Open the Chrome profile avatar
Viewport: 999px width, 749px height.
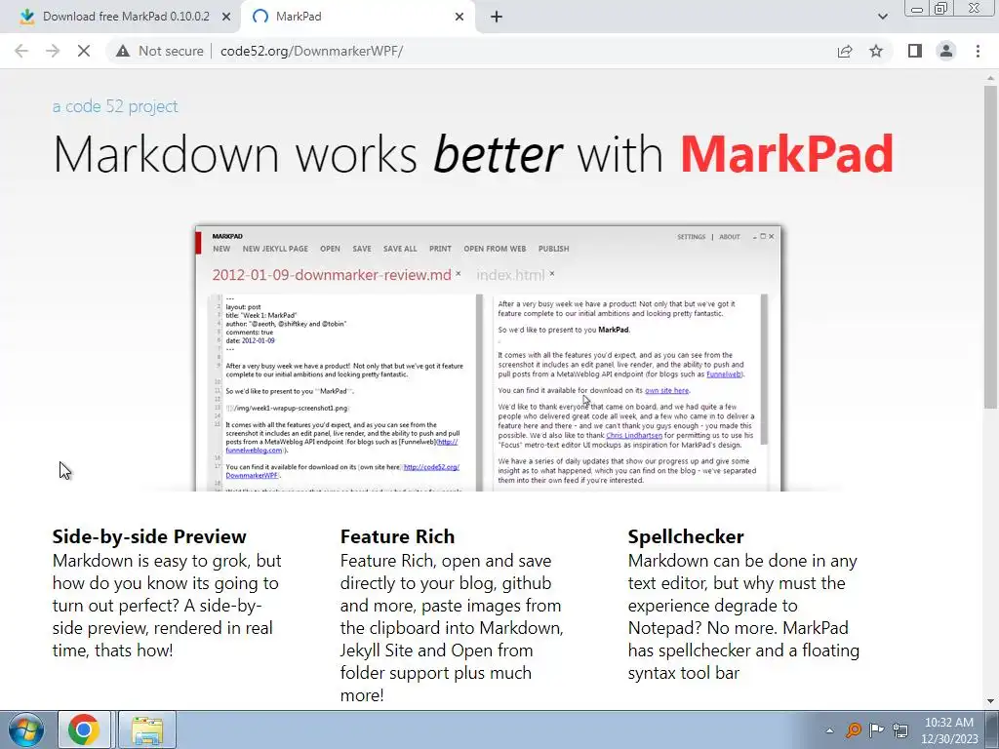pyautogui.click(x=946, y=51)
